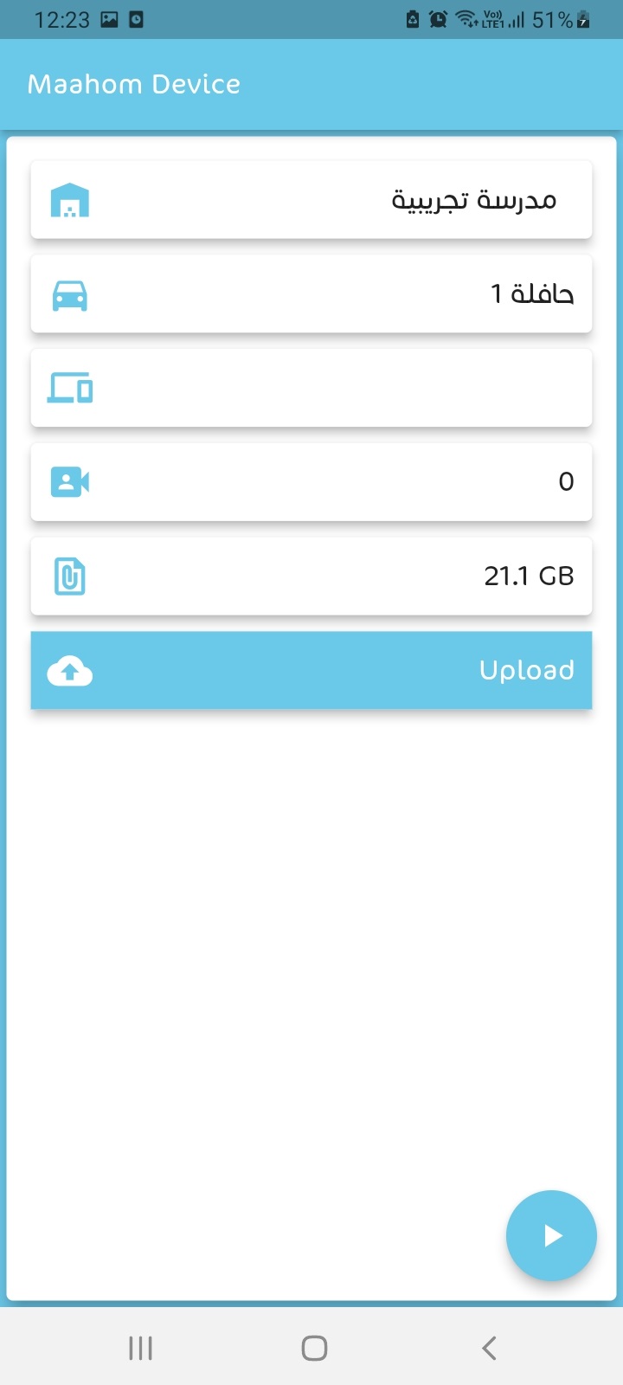
Task: Open the recent apps navigation button
Action: tap(140, 1348)
